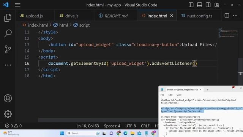Open Microsoft Edge from taskbar

125,133
